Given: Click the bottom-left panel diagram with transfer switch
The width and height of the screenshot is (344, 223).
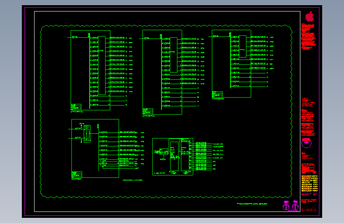Looking at the screenshot, I should 106,149.
